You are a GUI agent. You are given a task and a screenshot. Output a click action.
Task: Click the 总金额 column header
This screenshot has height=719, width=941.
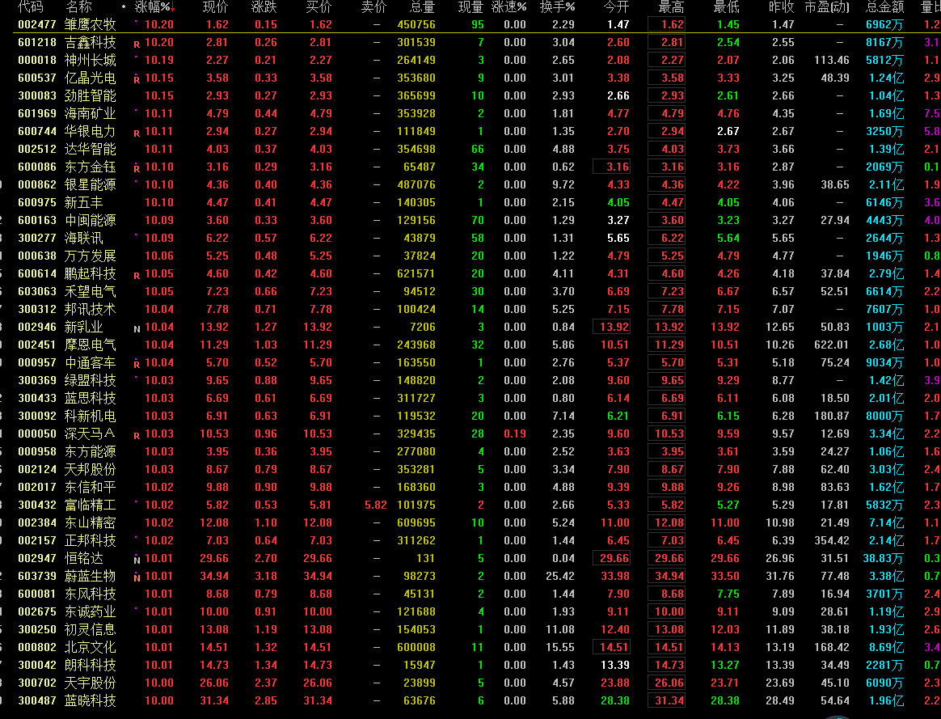pos(884,7)
